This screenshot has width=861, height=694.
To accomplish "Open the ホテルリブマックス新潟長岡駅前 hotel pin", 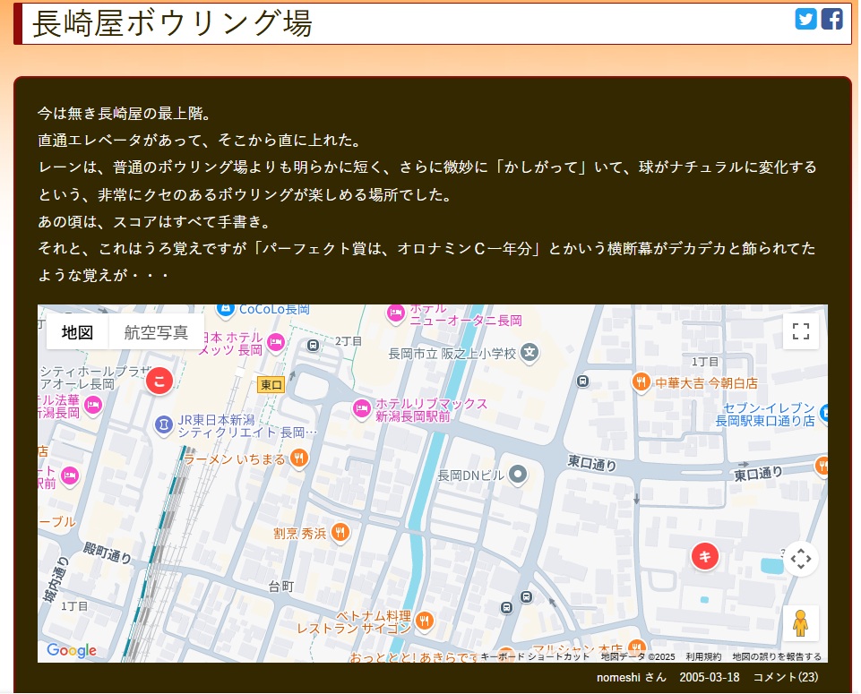I will pyautogui.click(x=361, y=409).
